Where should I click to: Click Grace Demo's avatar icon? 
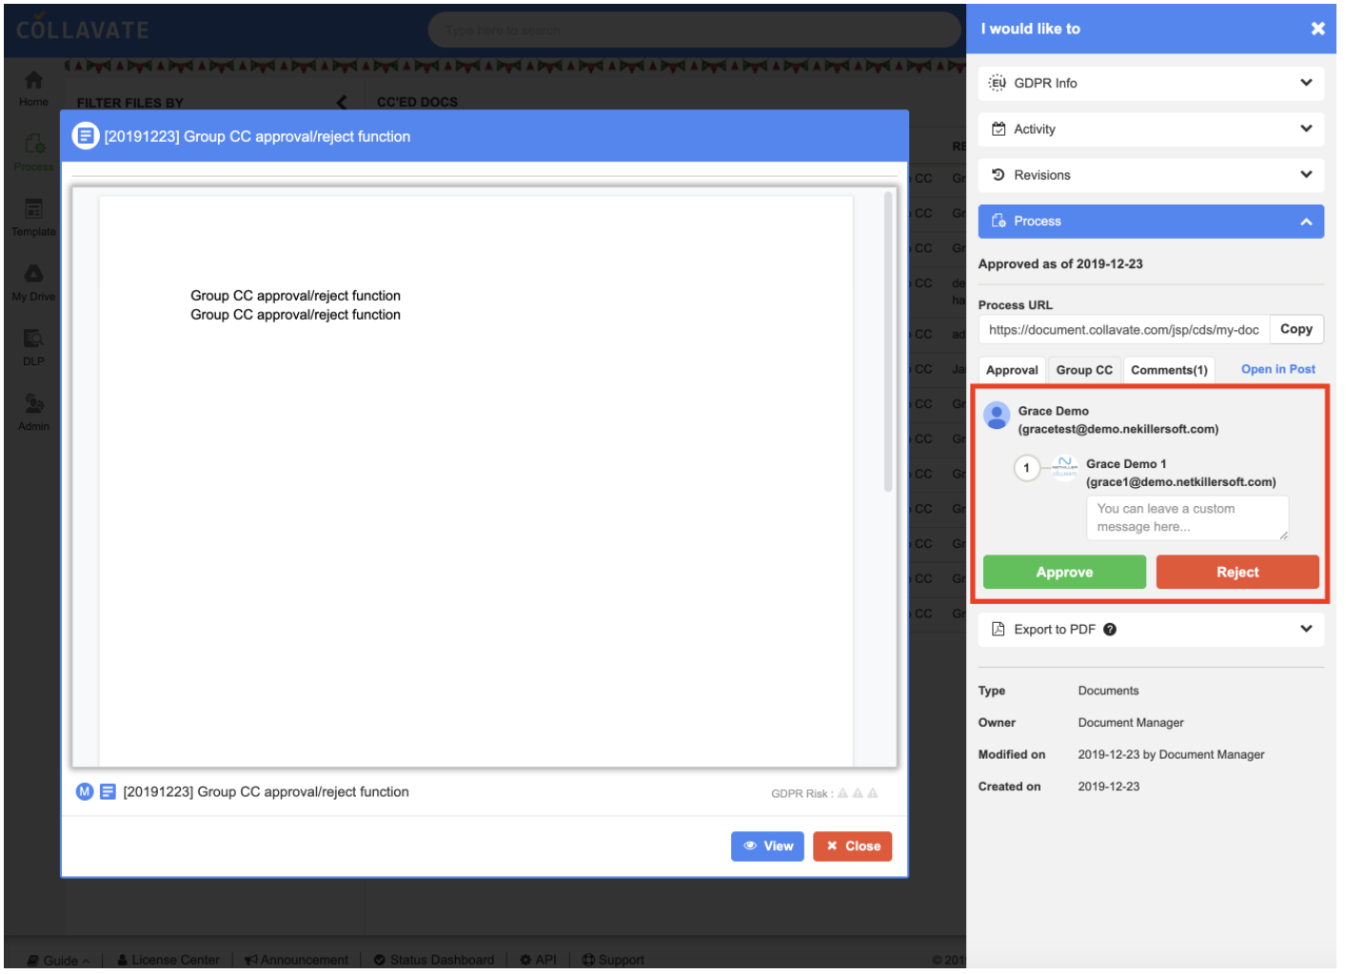coord(997,416)
